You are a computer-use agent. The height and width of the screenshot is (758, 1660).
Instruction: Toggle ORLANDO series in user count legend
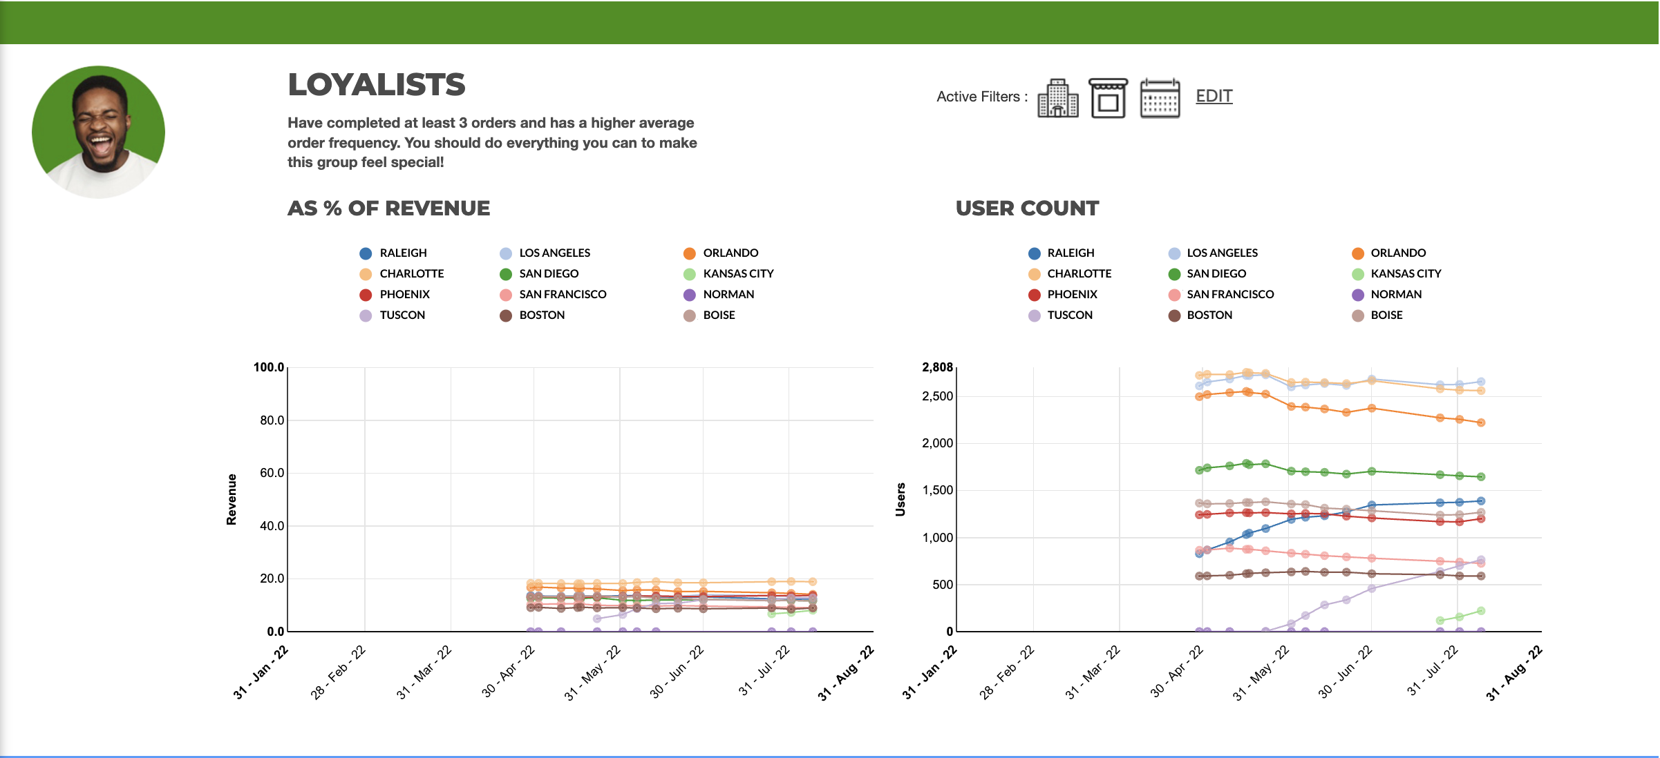[1397, 253]
